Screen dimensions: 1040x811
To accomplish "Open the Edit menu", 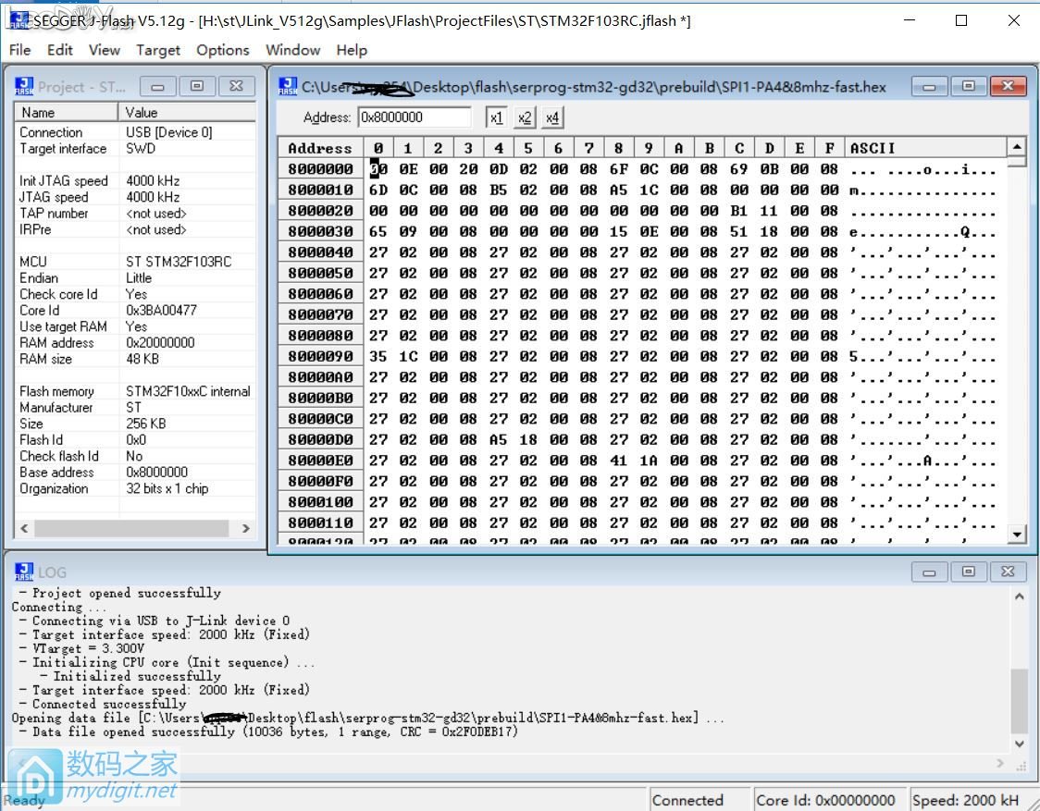I will tap(60, 50).
